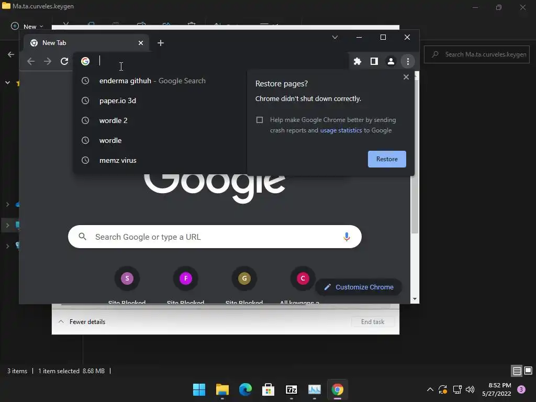Open Chrome's side panel icon
536x402 pixels.
coord(374,61)
